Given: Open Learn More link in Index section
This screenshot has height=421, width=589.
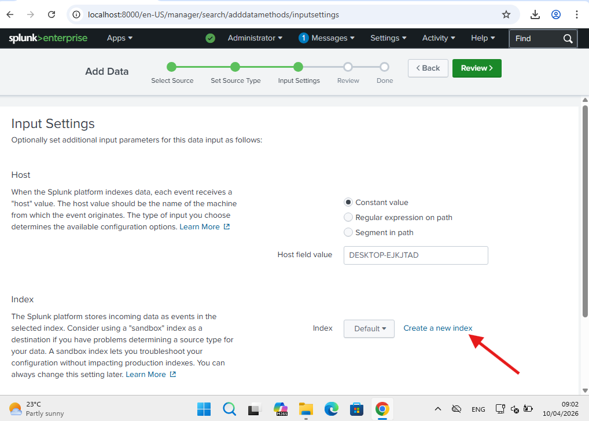Looking at the screenshot, I should (150, 375).
